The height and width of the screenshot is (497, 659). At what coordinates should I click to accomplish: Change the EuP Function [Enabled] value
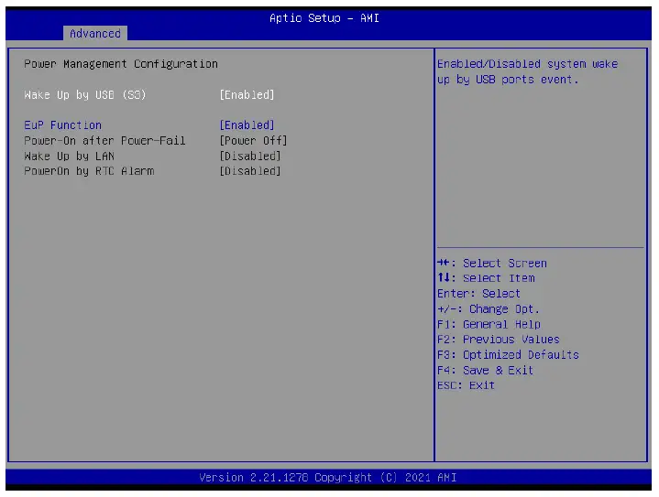(247, 125)
